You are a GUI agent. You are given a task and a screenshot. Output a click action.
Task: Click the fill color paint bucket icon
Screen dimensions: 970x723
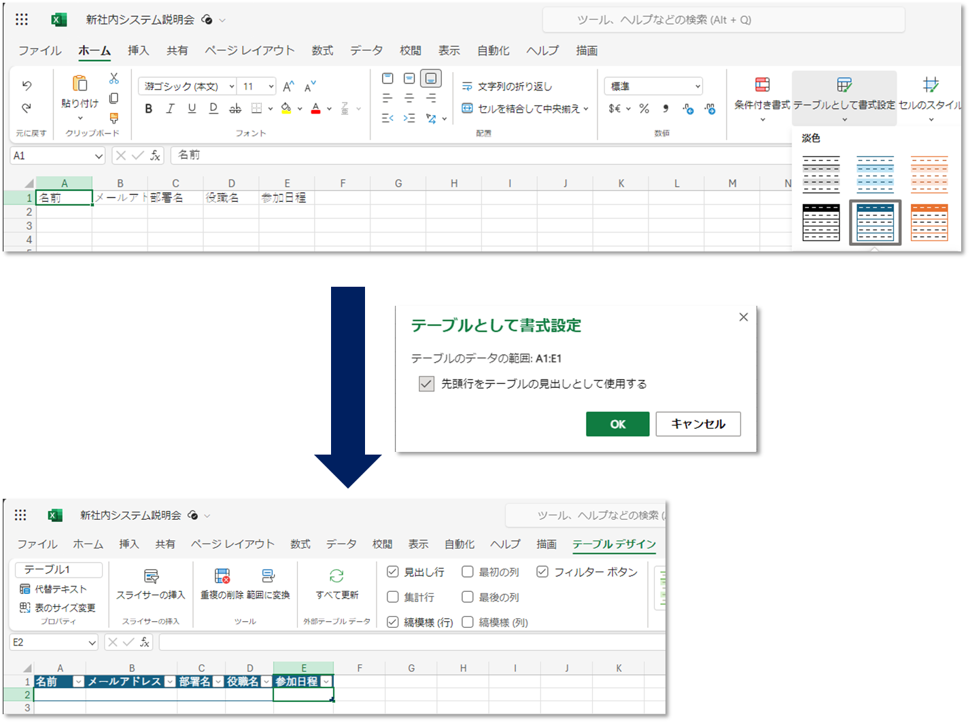(286, 109)
